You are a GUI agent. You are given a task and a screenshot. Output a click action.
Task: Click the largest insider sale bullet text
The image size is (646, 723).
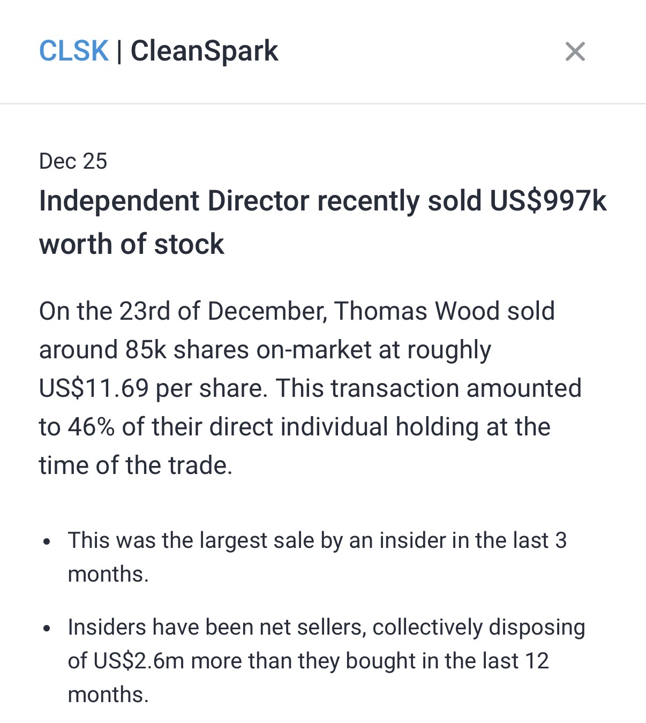coord(316,540)
